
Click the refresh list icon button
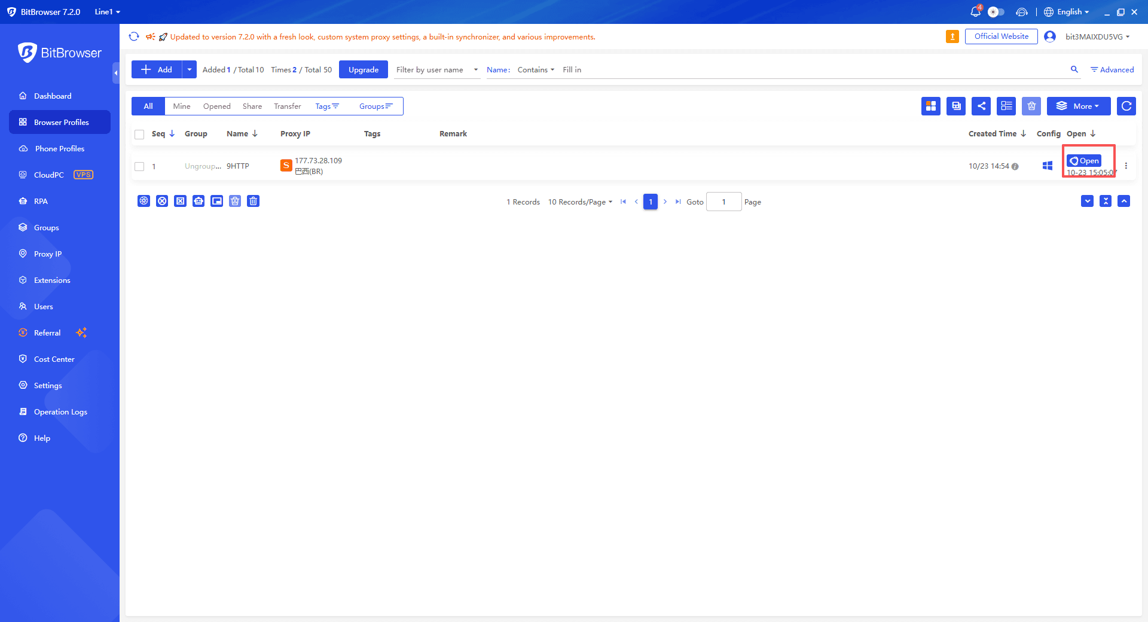(x=1126, y=106)
